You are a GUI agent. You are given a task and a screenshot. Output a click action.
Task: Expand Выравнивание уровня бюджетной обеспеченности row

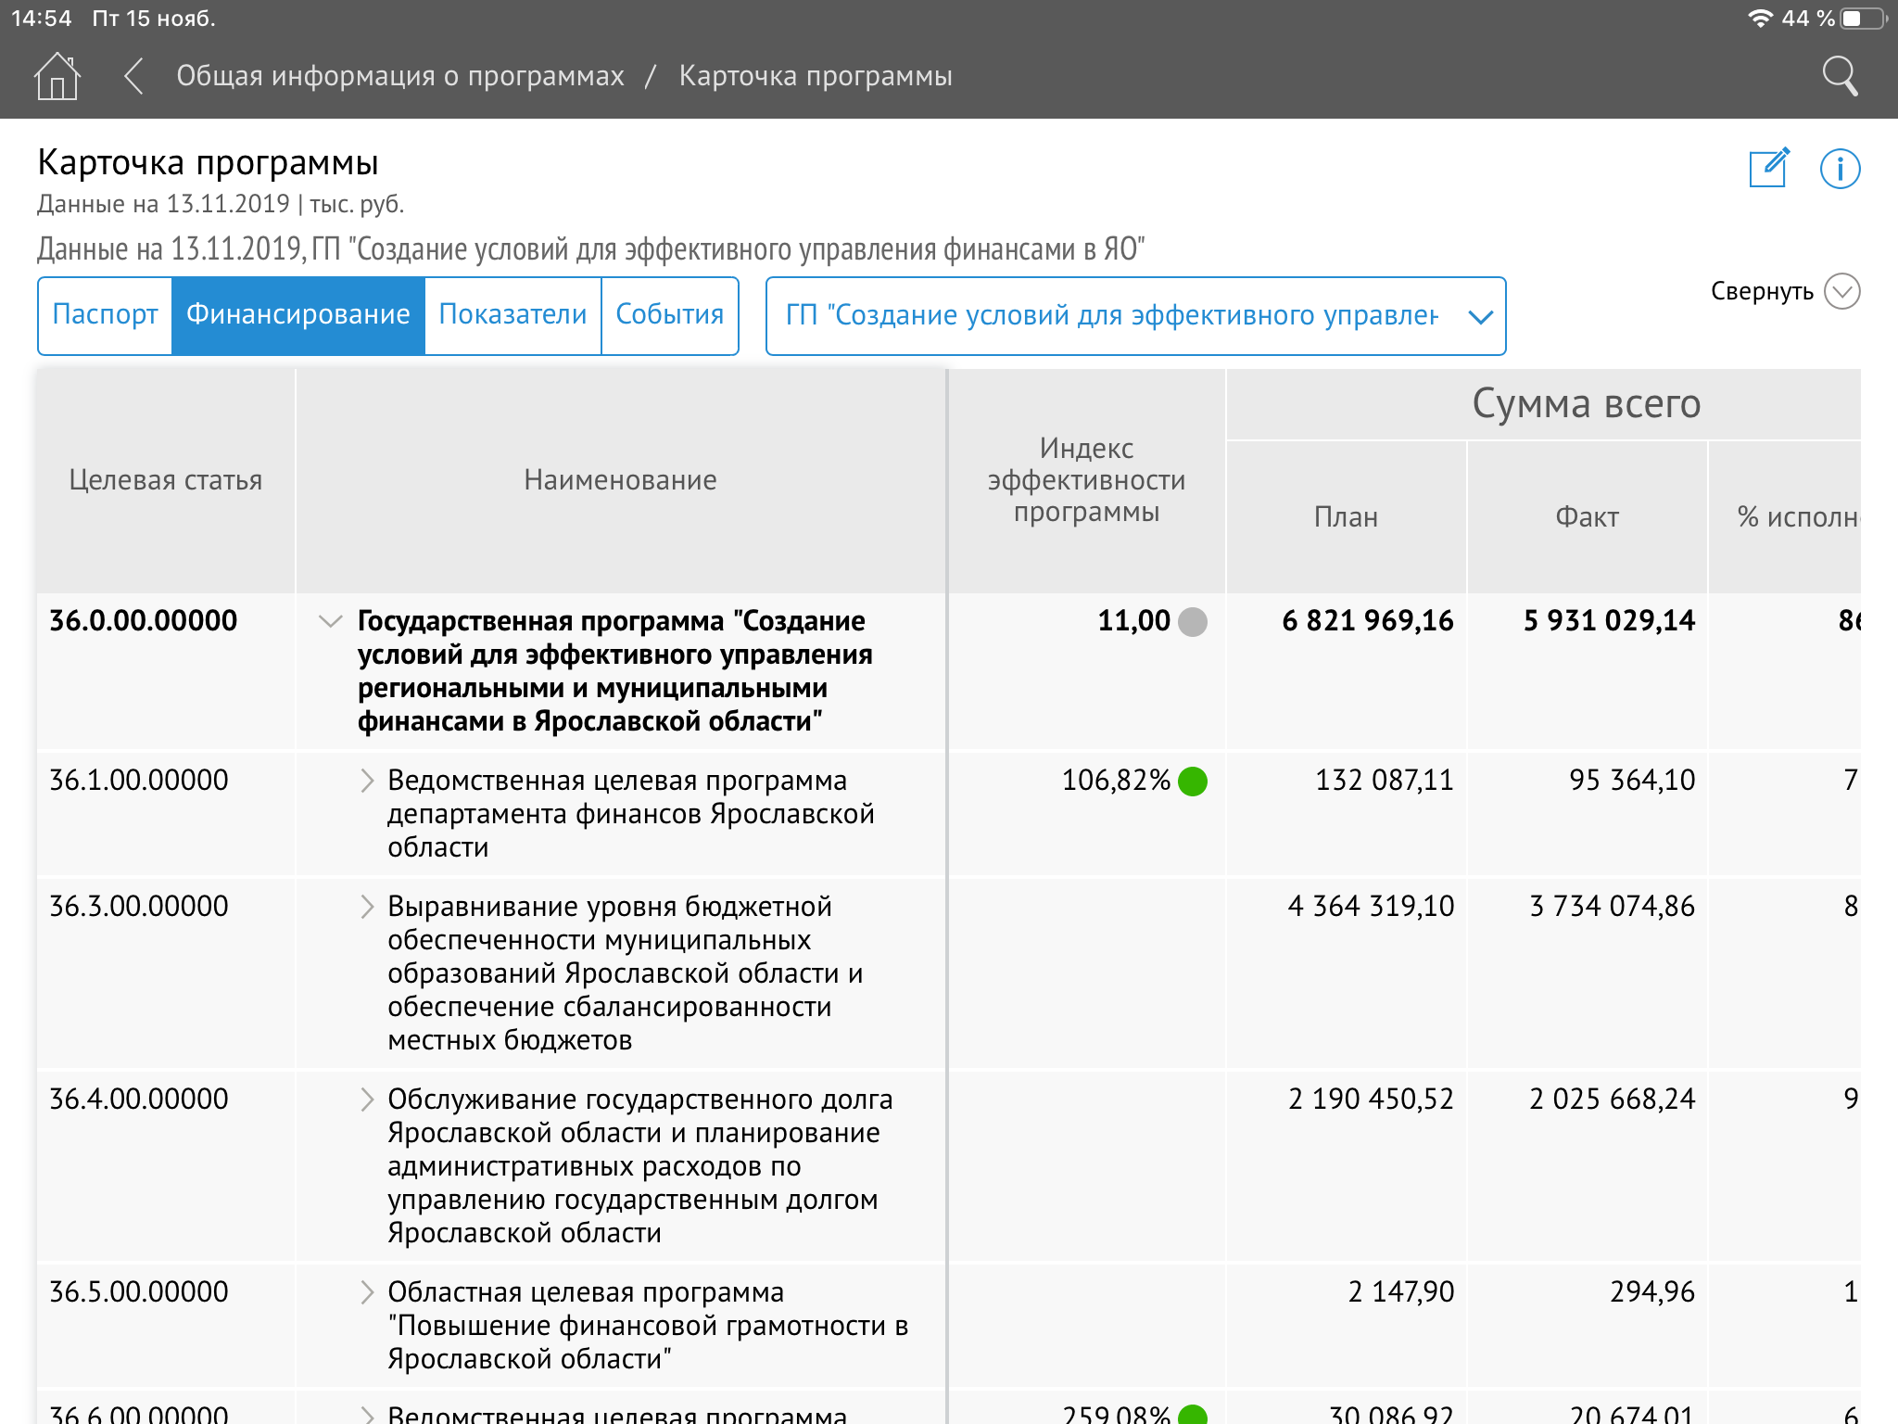point(367,907)
